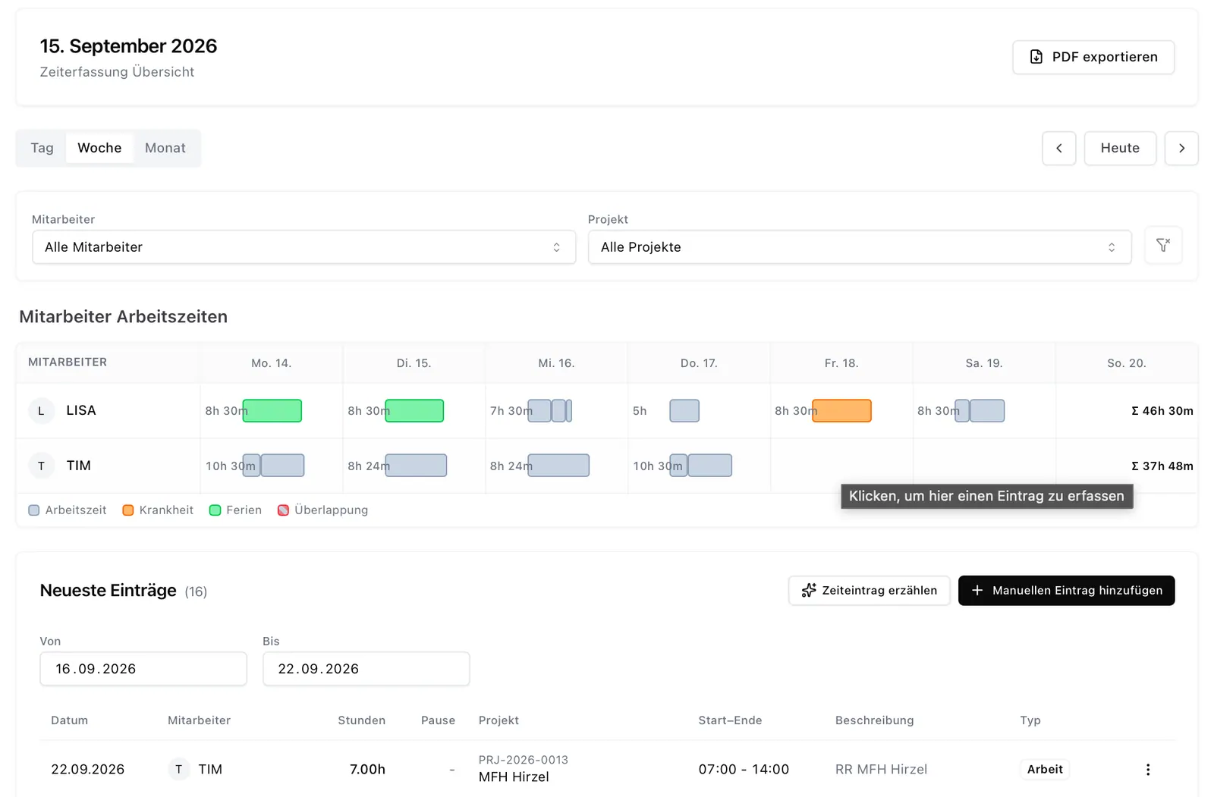Click LISA's green Ferien bar on Mo. 14.
The image size is (1214, 797).
point(272,410)
